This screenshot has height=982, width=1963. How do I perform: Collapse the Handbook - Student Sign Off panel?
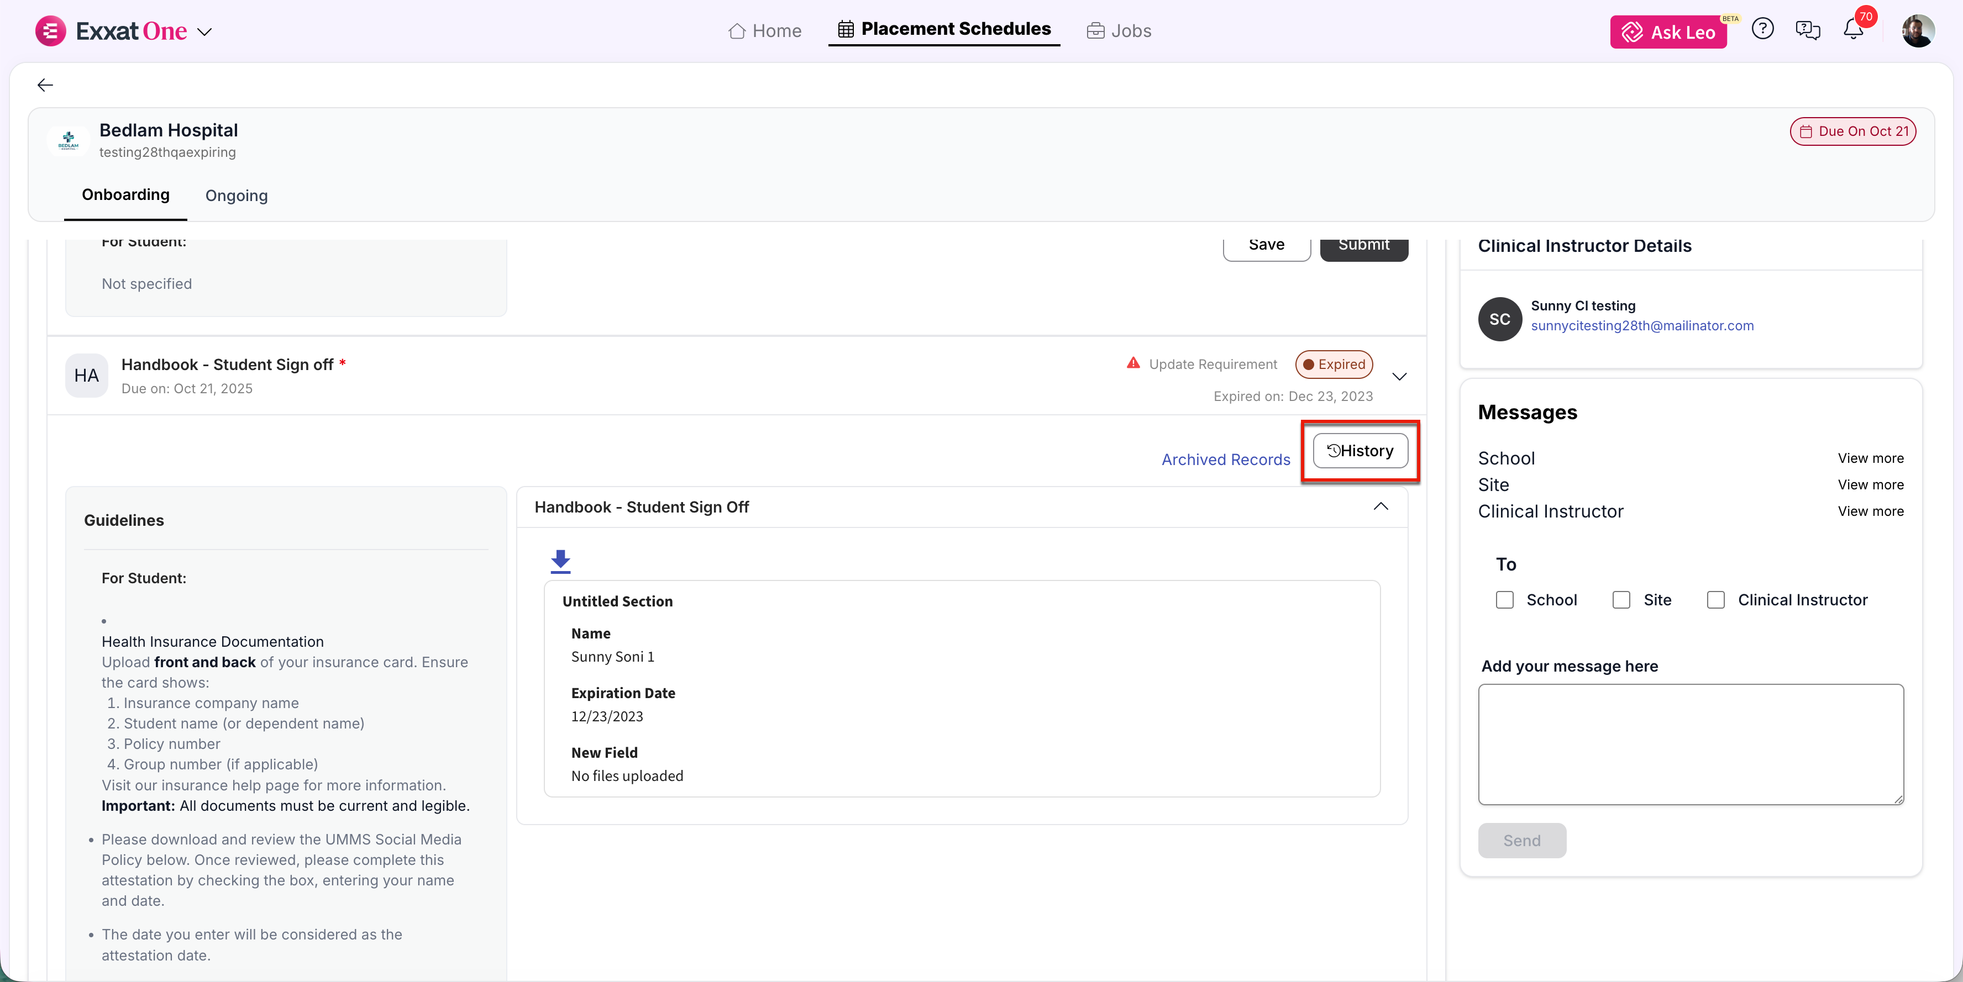[x=1380, y=506]
